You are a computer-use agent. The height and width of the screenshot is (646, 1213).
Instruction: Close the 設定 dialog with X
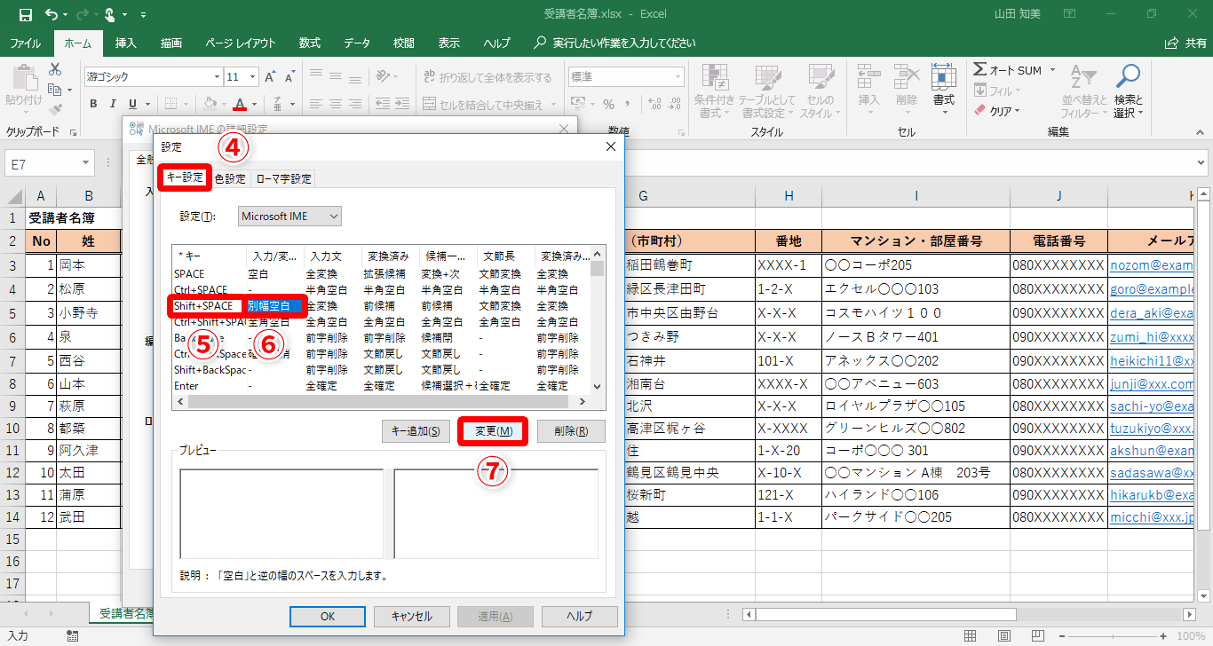(610, 146)
